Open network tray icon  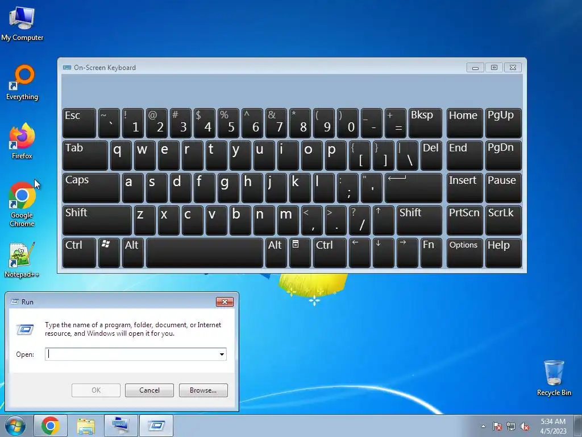pyautogui.click(x=511, y=426)
